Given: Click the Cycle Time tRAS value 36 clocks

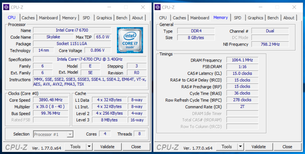Looking at the screenshot, I should [242, 93].
